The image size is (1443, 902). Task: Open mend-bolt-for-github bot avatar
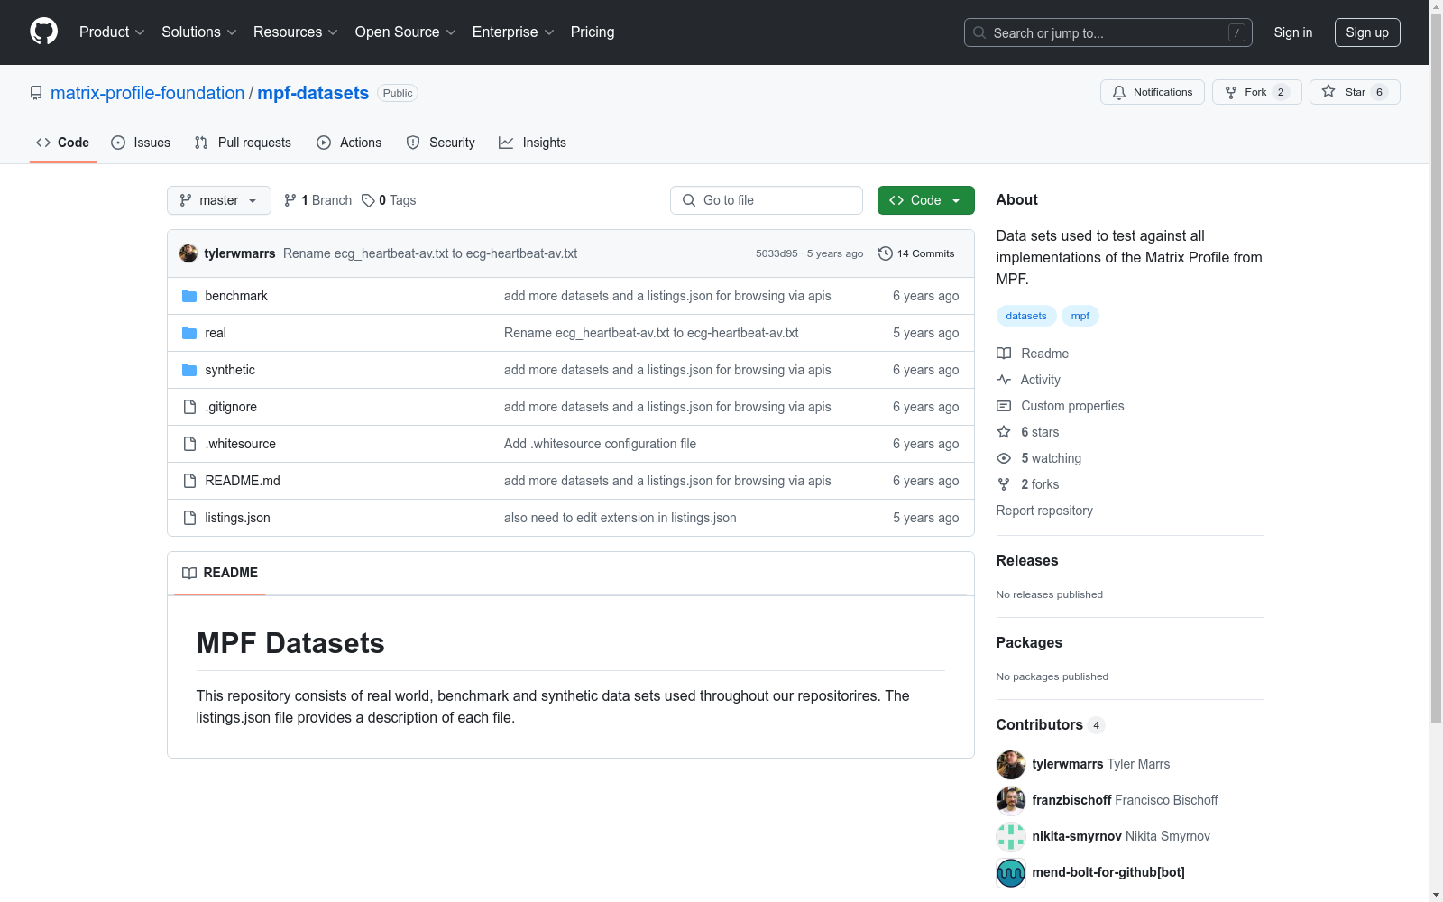pos(1011,872)
